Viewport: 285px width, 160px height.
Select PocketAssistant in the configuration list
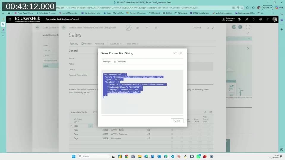click(x=50, y=60)
